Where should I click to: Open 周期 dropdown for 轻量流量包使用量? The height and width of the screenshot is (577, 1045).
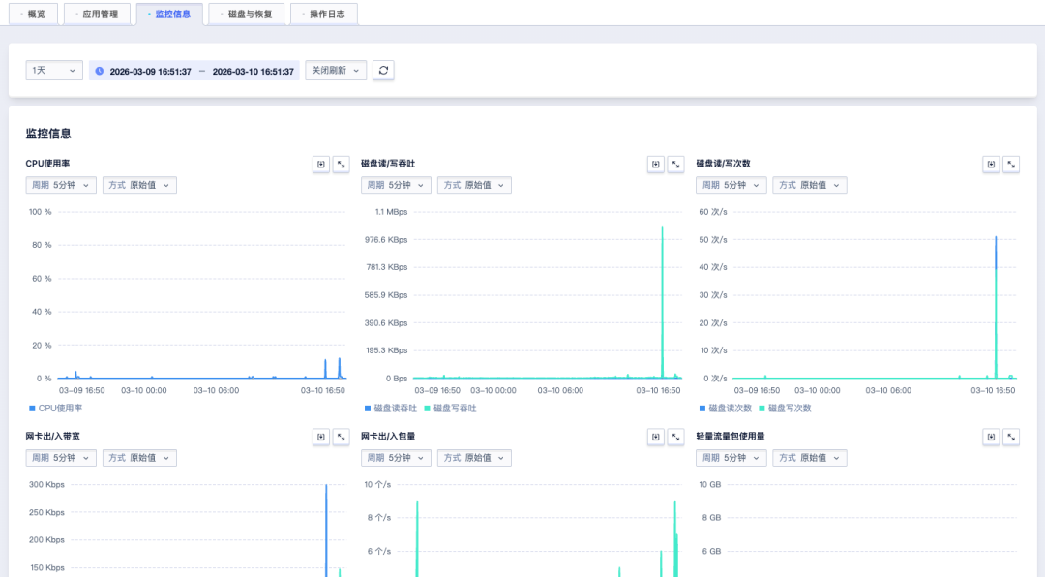(x=731, y=458)
